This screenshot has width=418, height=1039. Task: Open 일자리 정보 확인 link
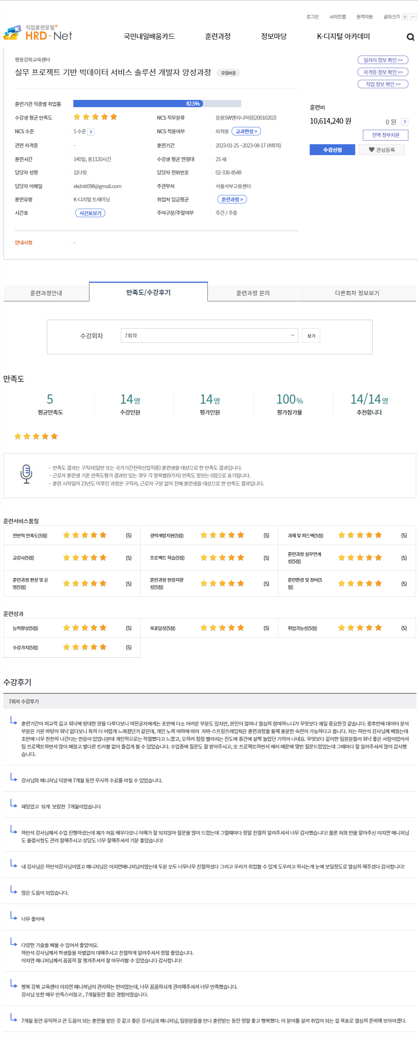click(x=383, y=60)
